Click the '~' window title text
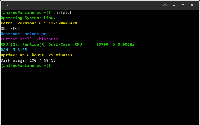 [86, 5]
